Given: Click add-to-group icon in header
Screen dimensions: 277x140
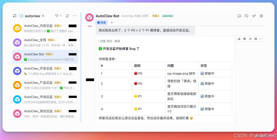Looking at the screenshot, I should pyautogui.click(x=247, y=16).
